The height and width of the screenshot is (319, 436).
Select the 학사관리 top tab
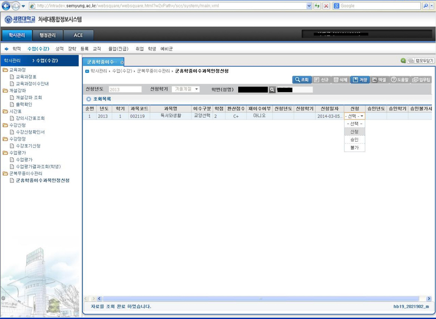tap(17, 35)
